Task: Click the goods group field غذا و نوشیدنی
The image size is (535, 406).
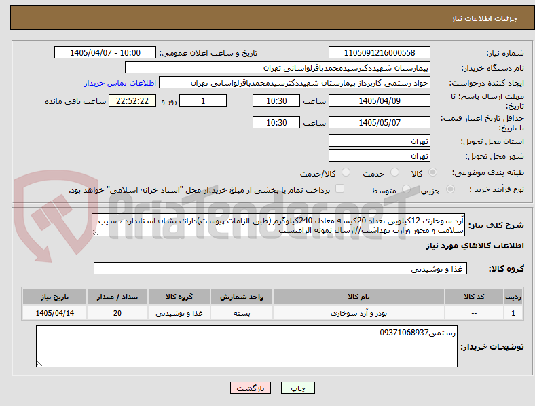Action: coord(280,268)
